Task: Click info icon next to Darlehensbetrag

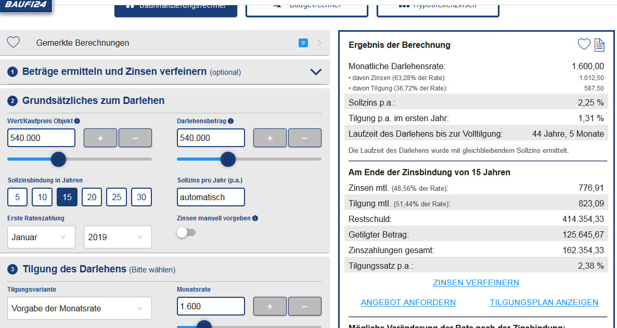Action: [x=231, y=121]
